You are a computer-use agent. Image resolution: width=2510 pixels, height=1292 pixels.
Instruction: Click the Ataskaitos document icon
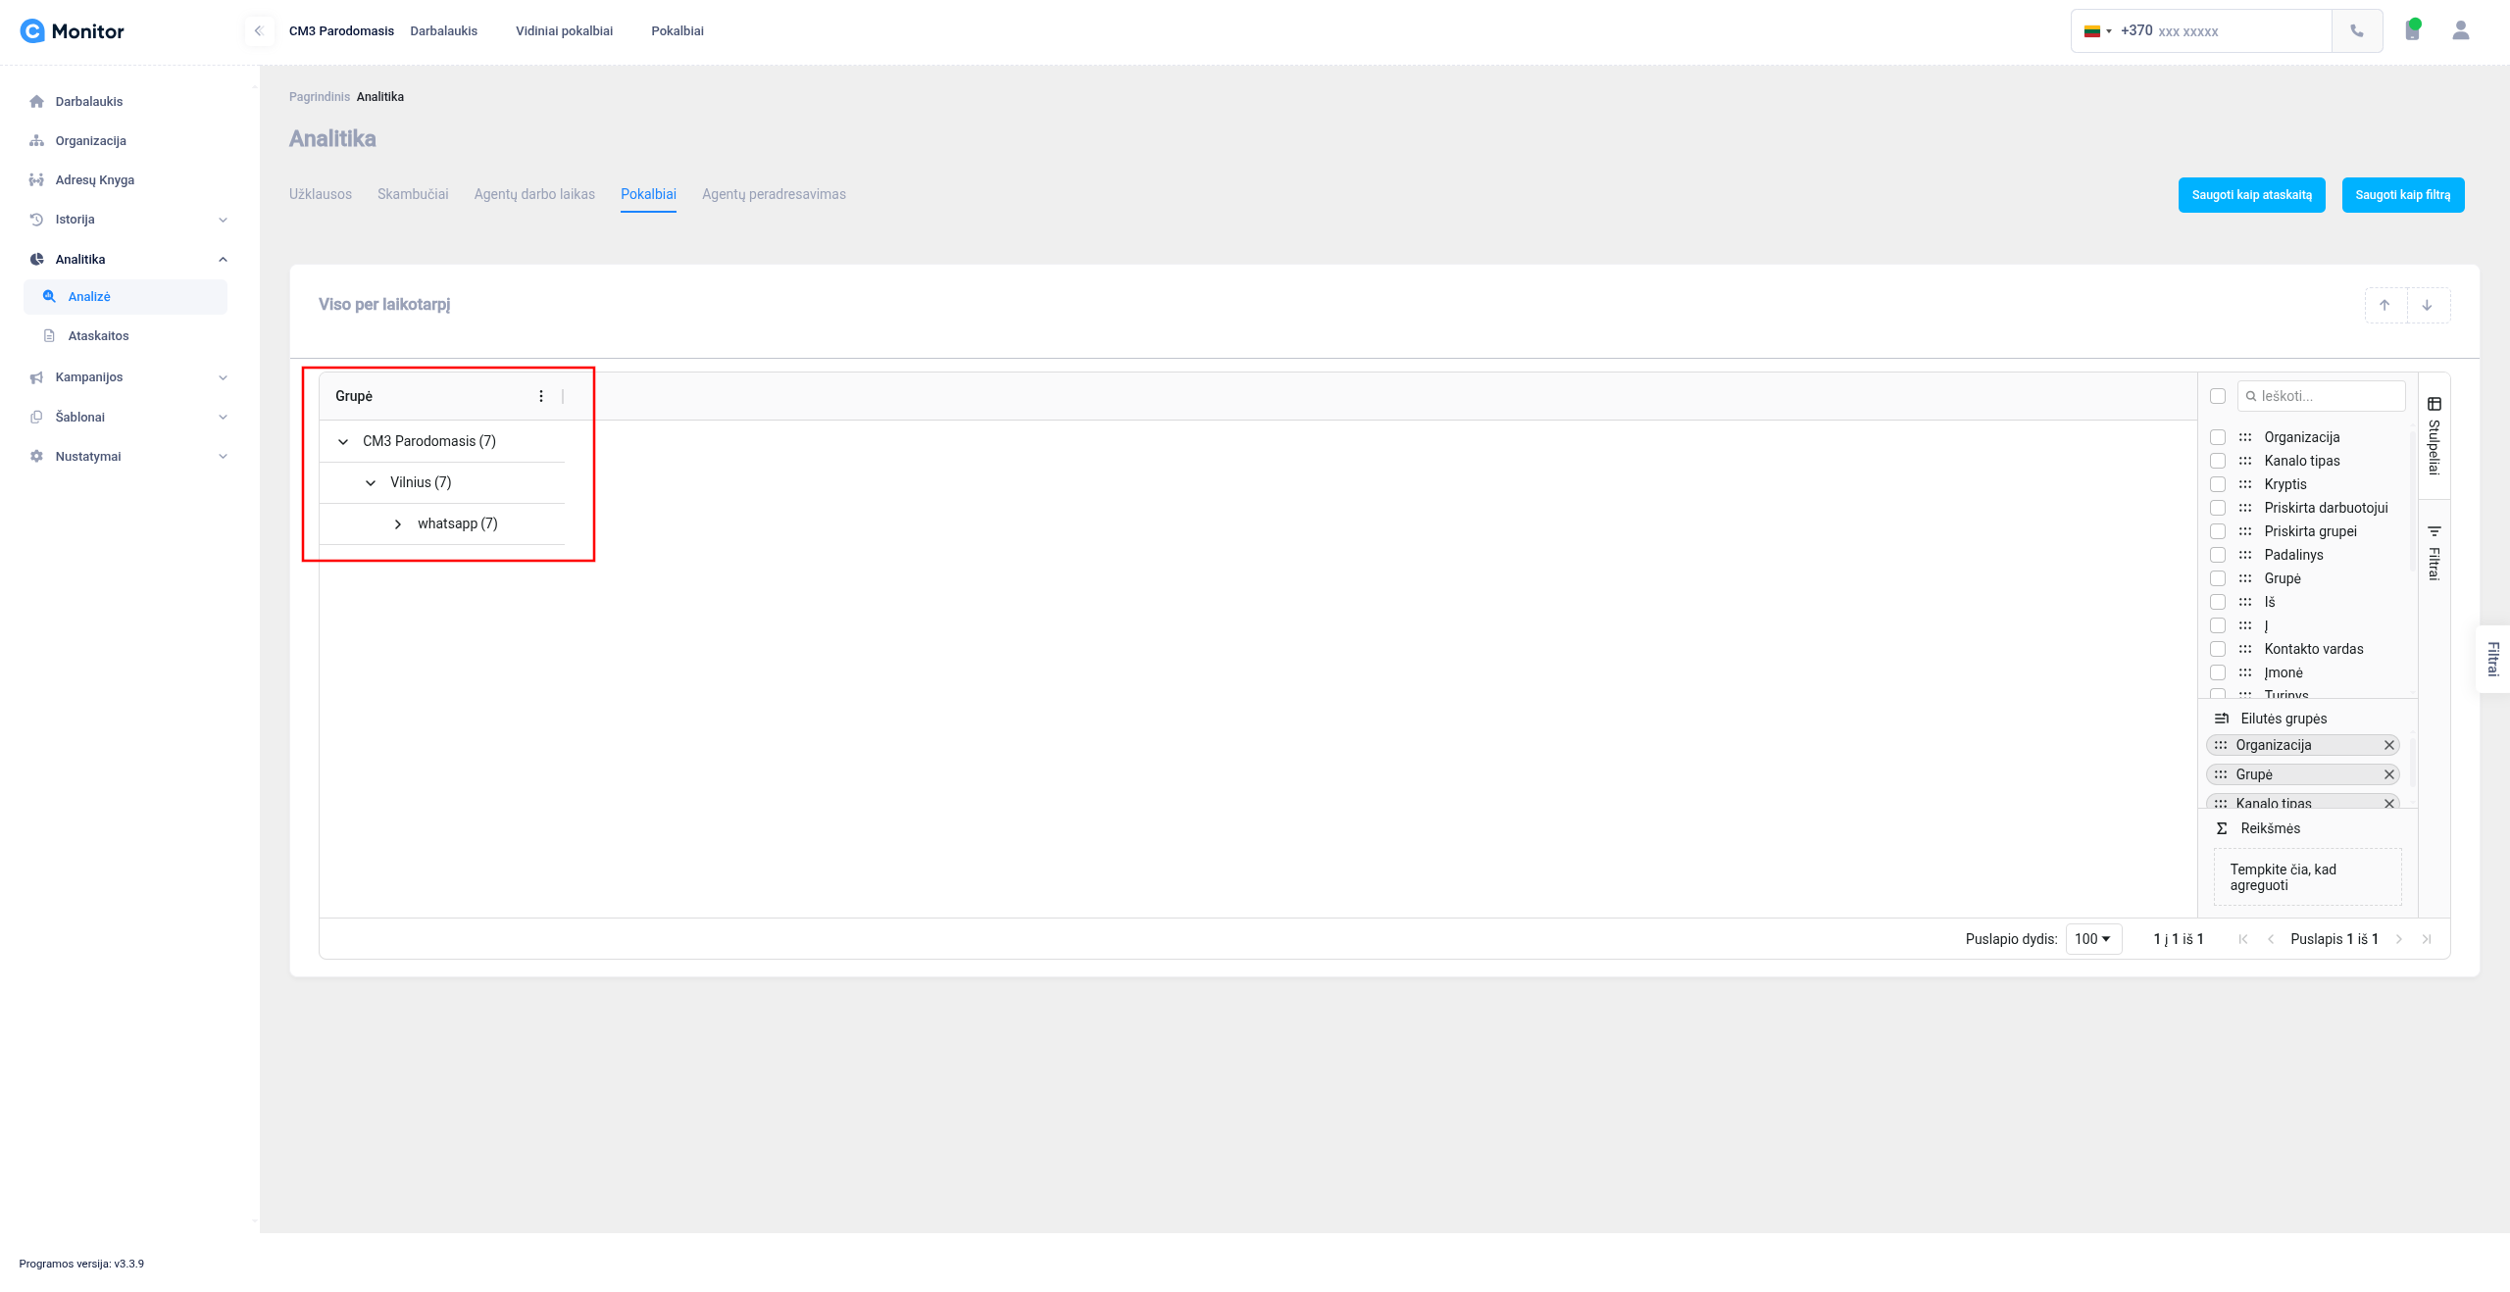click(x=49, y=336)
